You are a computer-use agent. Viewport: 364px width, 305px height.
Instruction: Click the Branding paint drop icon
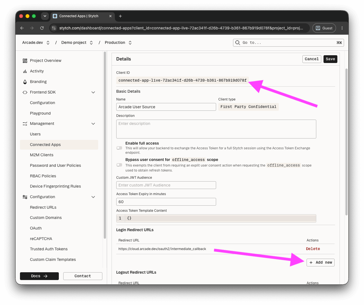coord(25,82)
